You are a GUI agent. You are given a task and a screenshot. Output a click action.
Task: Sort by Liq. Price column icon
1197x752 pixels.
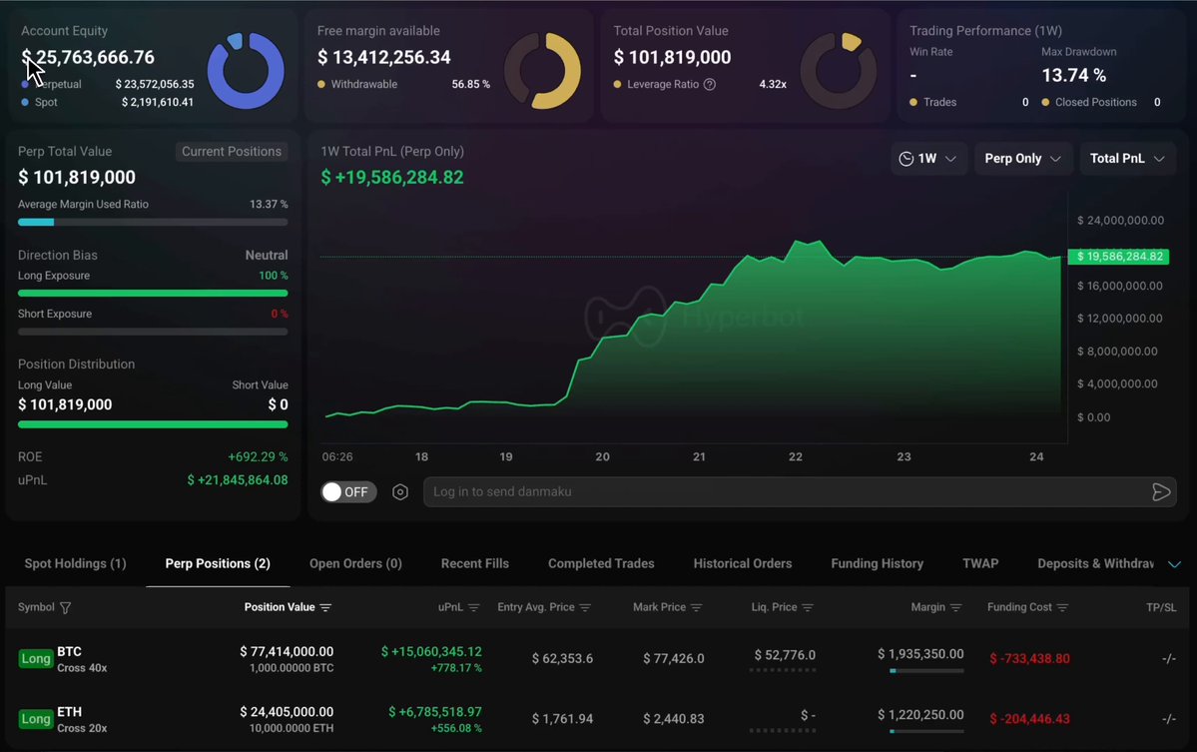pos(808,608)
